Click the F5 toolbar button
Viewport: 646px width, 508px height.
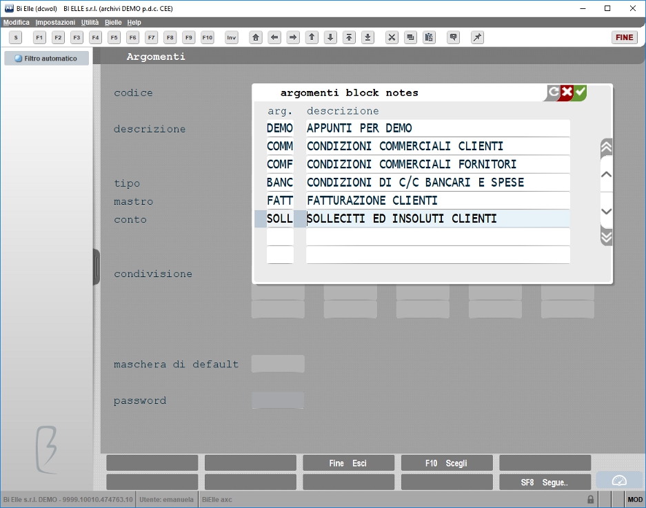tap(114, 37)
